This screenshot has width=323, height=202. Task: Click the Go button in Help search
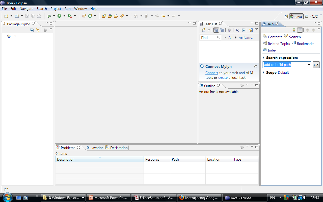point(316,65)
